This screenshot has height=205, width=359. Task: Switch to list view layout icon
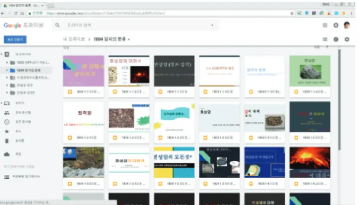point(325,39)
